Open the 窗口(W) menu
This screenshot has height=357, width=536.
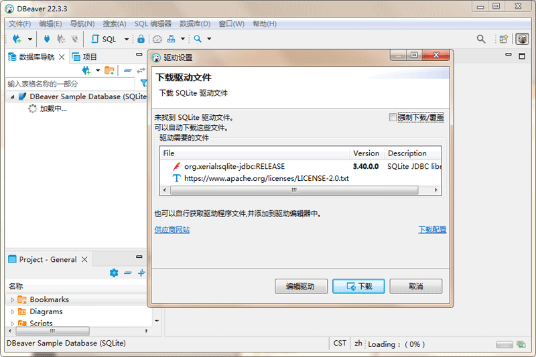click(231, 23)
